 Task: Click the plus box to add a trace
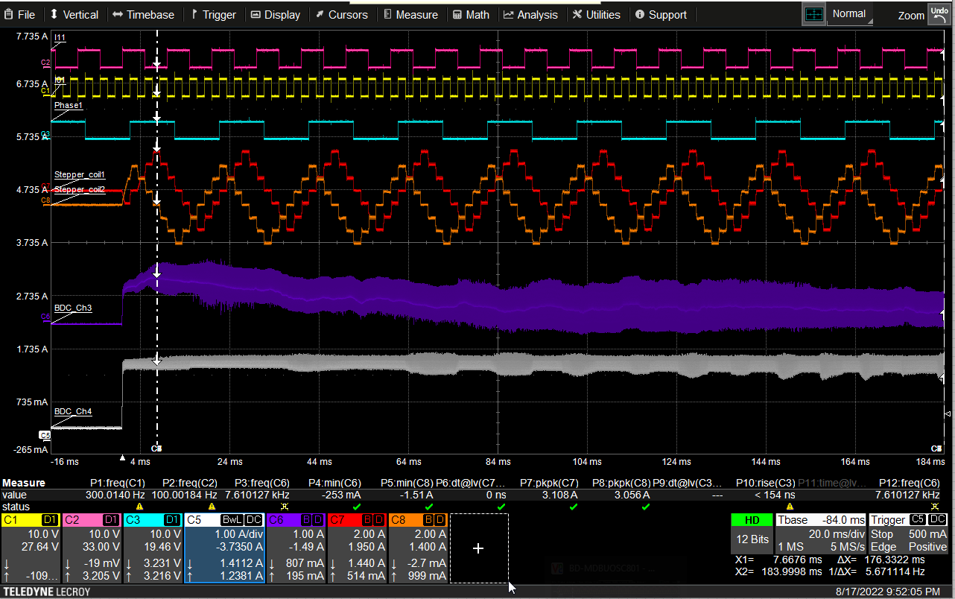pyautogui.click(x=478, y=548)
